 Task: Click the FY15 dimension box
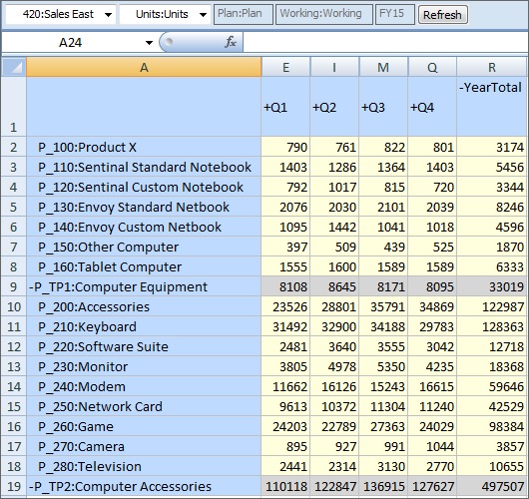(394, 15)
